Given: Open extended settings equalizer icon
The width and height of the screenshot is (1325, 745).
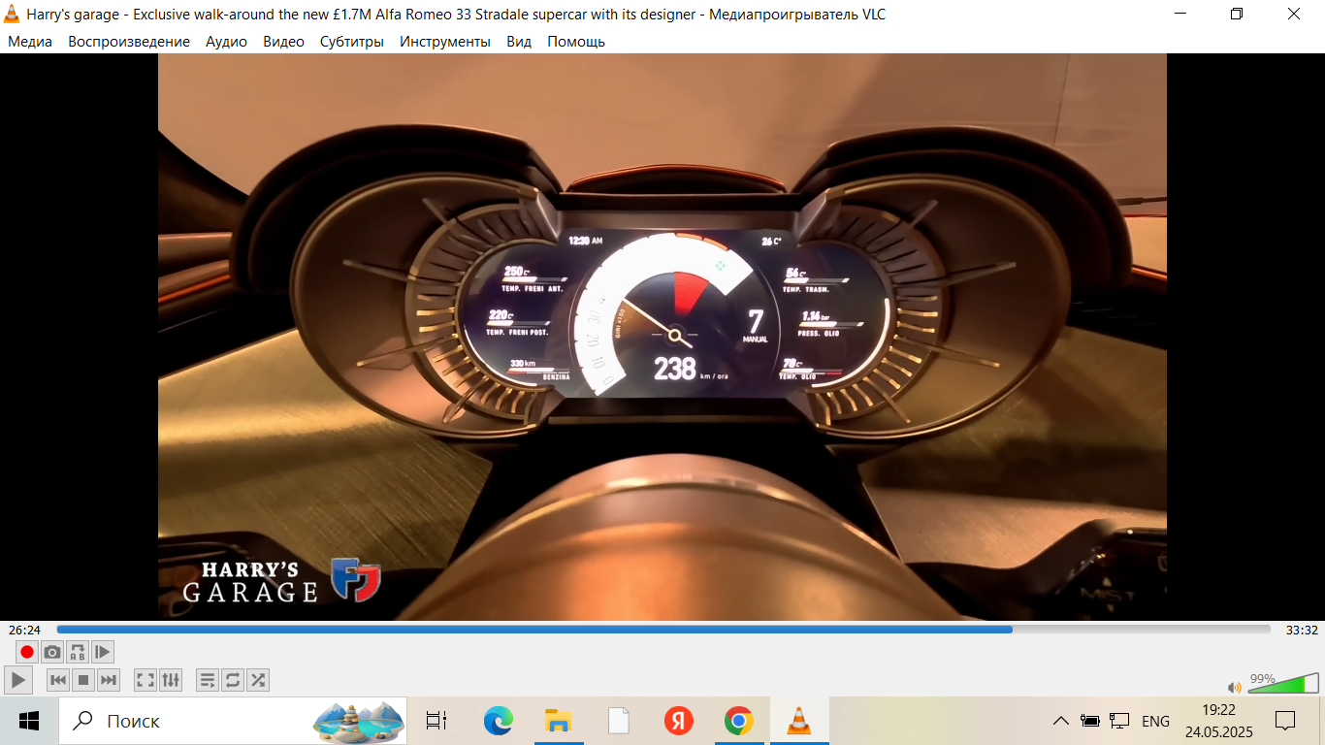Looking at the screenshot, I should [x=171, y=680].
